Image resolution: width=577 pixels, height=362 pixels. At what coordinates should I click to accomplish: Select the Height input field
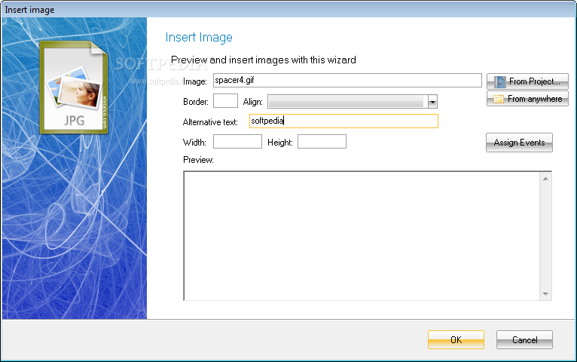tap(322, 142)
